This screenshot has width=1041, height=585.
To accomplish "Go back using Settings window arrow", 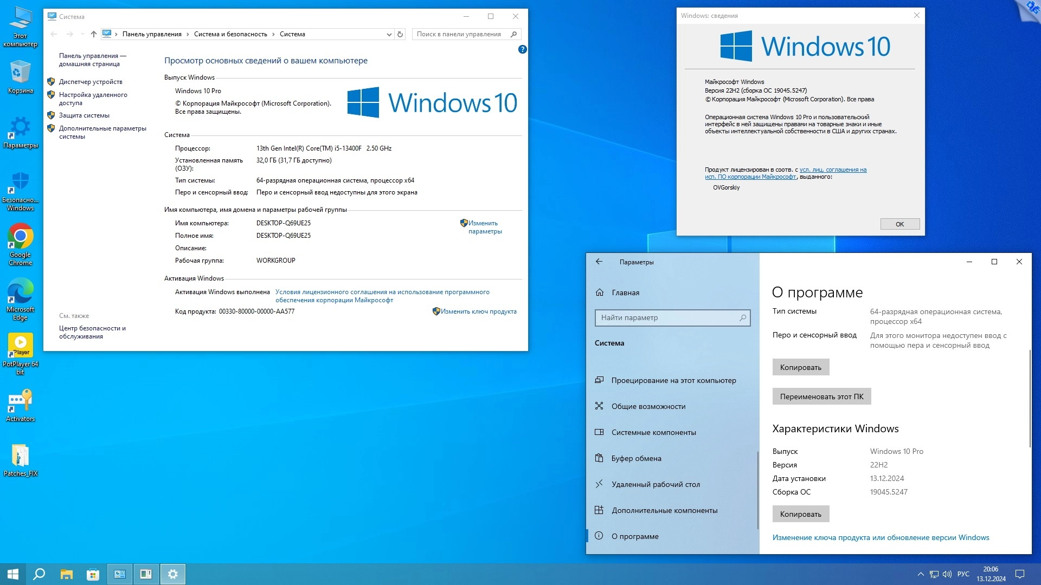I will pyautogui.click(x=599, y=262).
